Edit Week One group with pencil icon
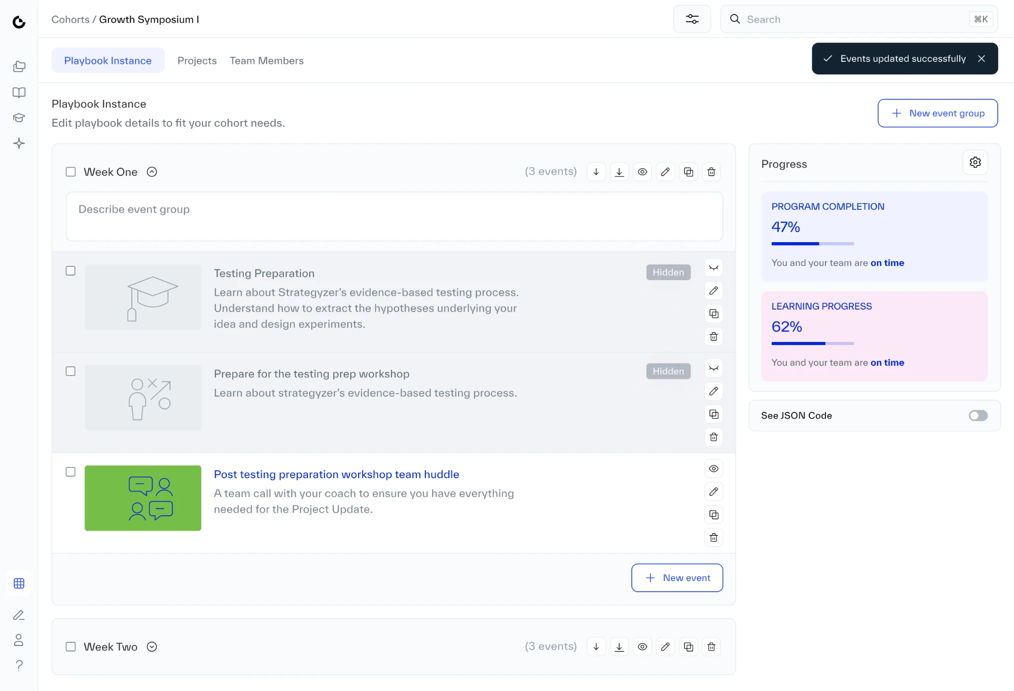Viewport: 1014px width, 691px height. (x=665, y=172)
